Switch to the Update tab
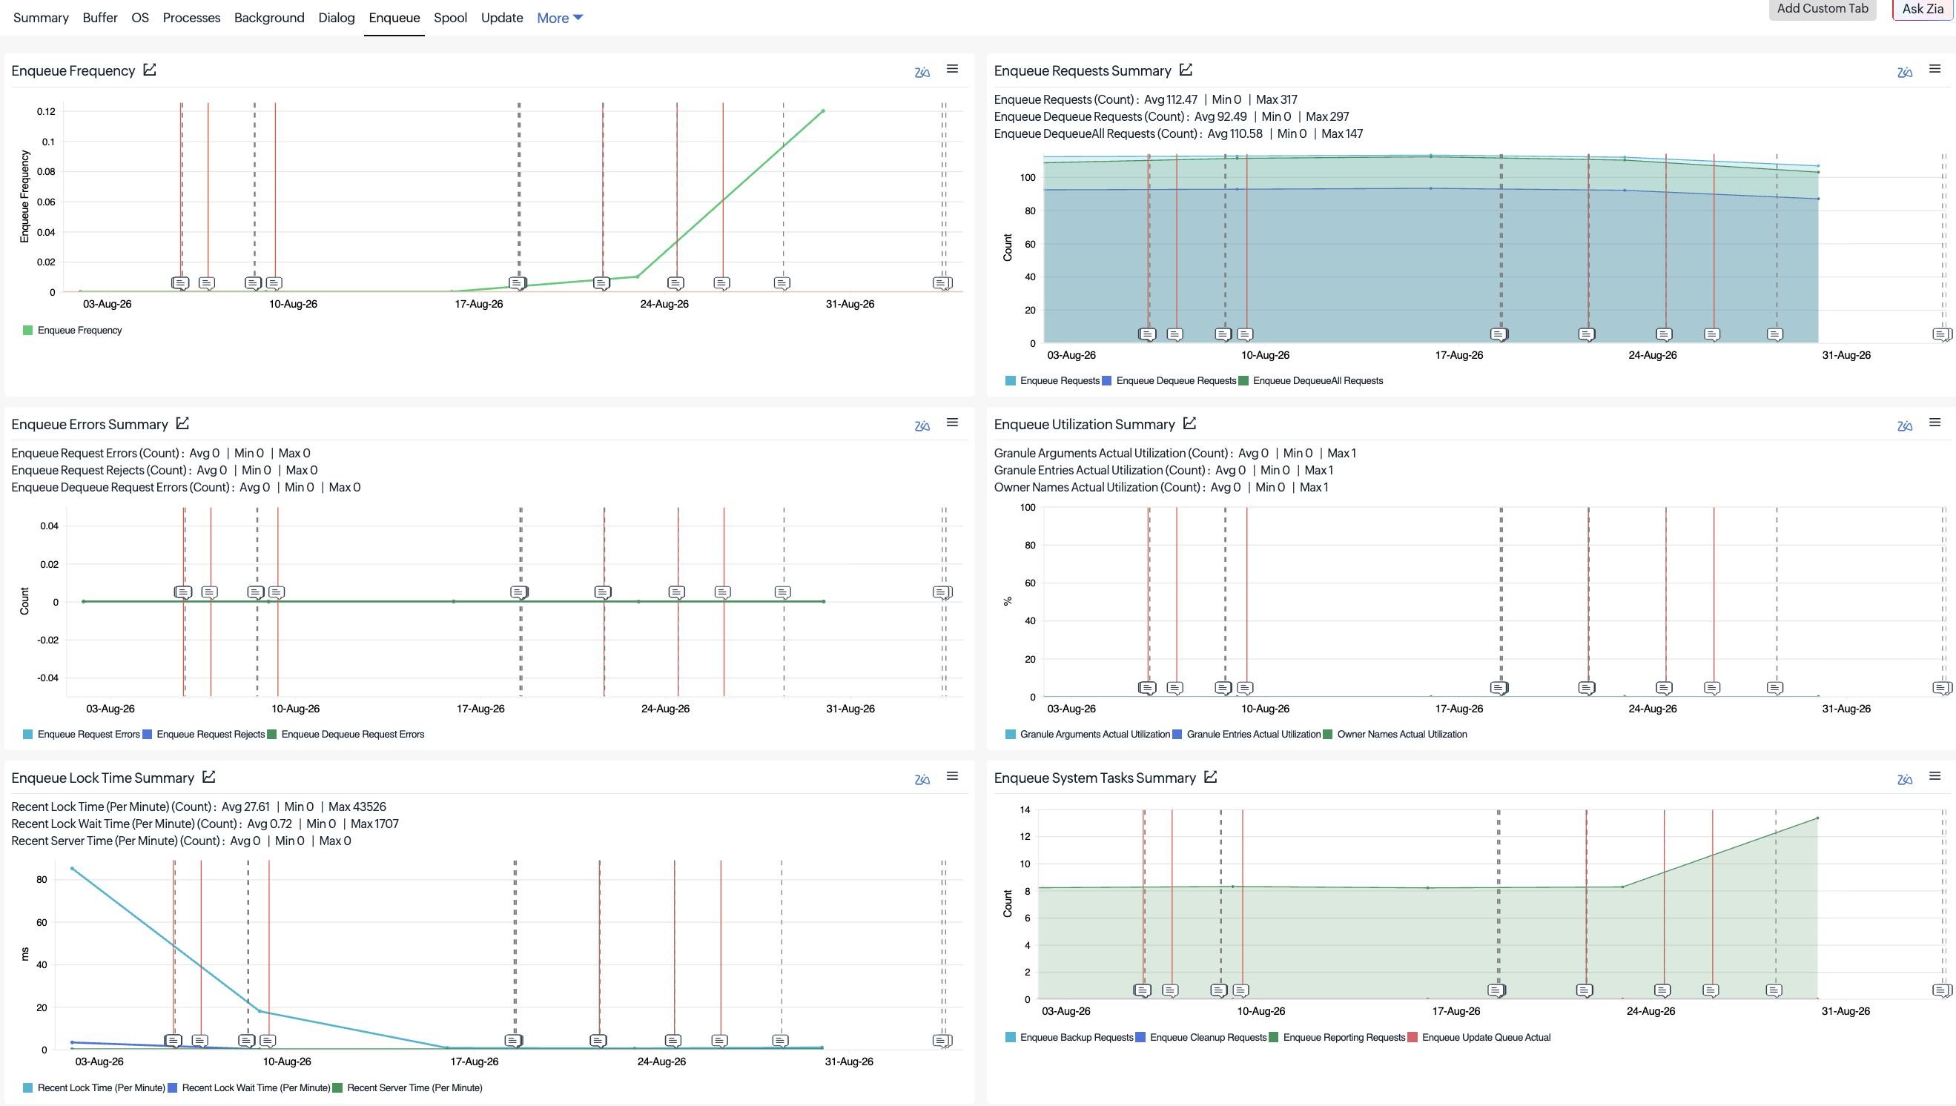This screenshot has height=1106, width=1956. (x=502, y=18)
